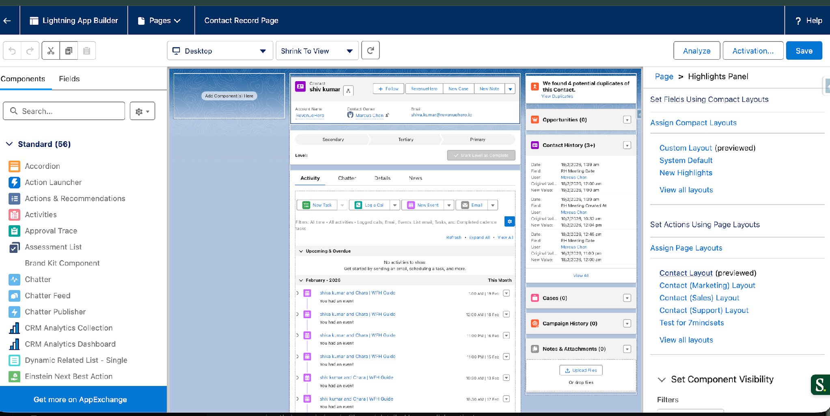Click the activity timeline filter gear icon

pyautogui.click(x=509, y=221)
